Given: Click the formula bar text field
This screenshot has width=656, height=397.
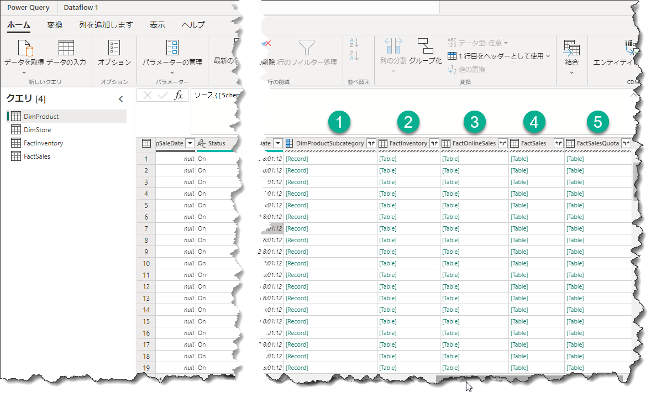Looking at the screenshot, I should coord(217,111).
